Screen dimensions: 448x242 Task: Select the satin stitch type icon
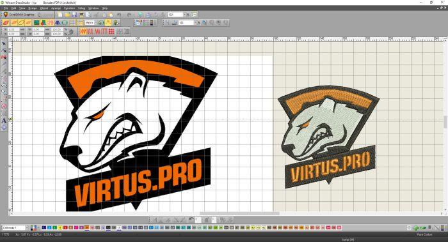[x=83, y=31]
